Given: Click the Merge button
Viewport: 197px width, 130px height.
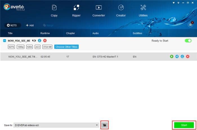Looking at the screenshot, I should (48, 25).
